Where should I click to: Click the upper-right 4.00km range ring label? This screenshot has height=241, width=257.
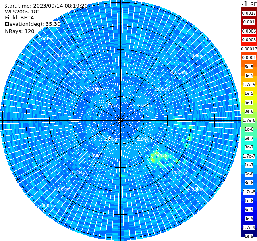pyautogui.click(x=195, y=56)
